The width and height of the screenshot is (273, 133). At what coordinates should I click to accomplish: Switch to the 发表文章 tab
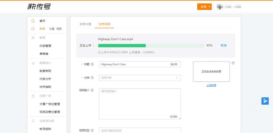(85, 24)
